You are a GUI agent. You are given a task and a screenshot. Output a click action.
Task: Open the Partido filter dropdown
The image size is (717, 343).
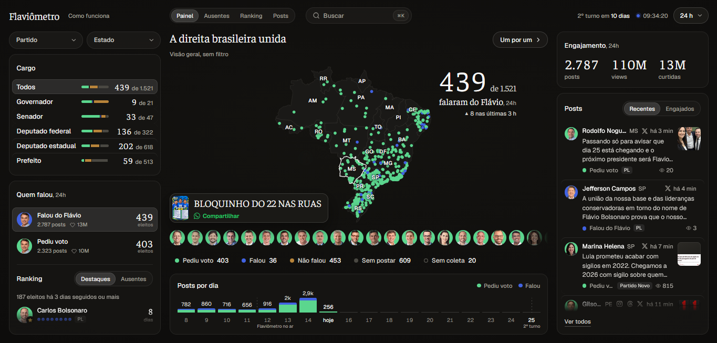[x=46, y=40]
